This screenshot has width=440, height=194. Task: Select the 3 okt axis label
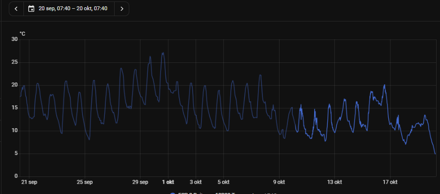(x=196, y=182)
